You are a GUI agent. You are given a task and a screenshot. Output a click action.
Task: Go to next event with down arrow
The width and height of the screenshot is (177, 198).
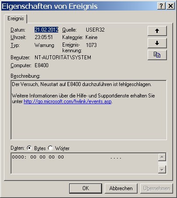[x=157, y=43]
